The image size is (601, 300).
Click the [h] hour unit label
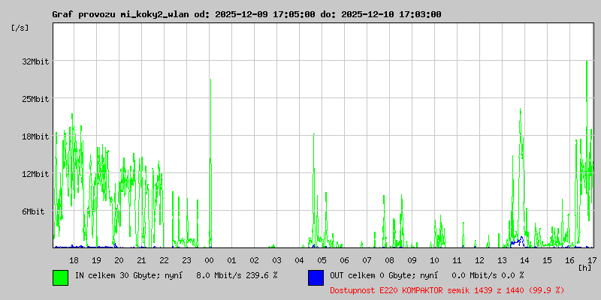[x=585, y=267]
